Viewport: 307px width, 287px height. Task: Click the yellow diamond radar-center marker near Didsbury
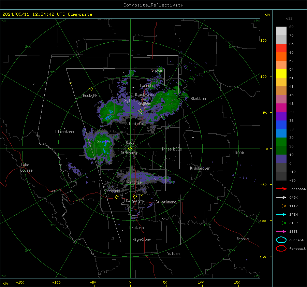click(x=130, y=149)
